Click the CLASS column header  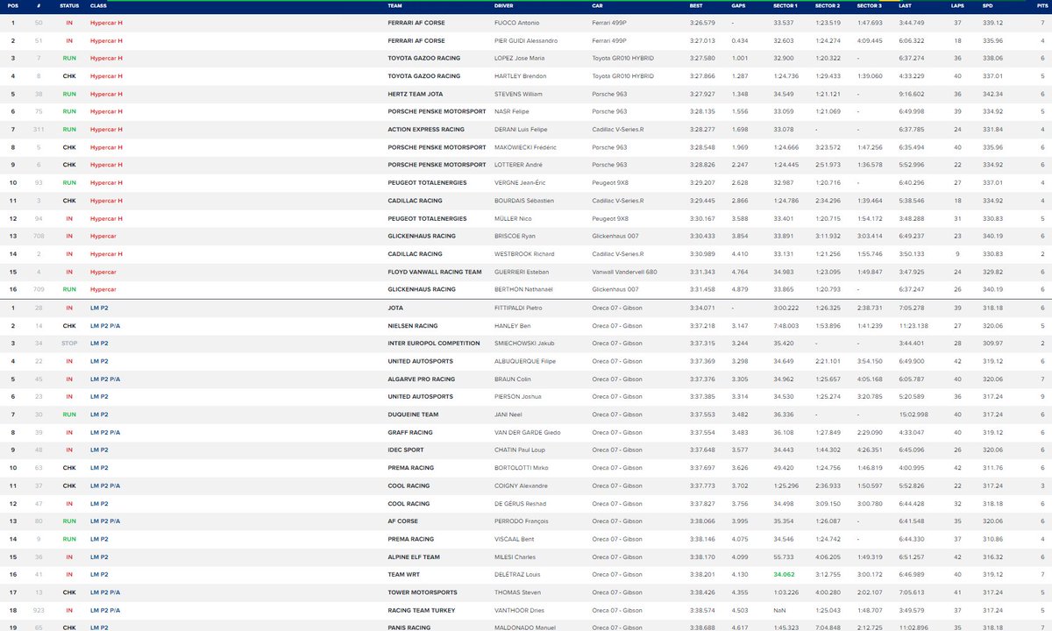(98, 5)
